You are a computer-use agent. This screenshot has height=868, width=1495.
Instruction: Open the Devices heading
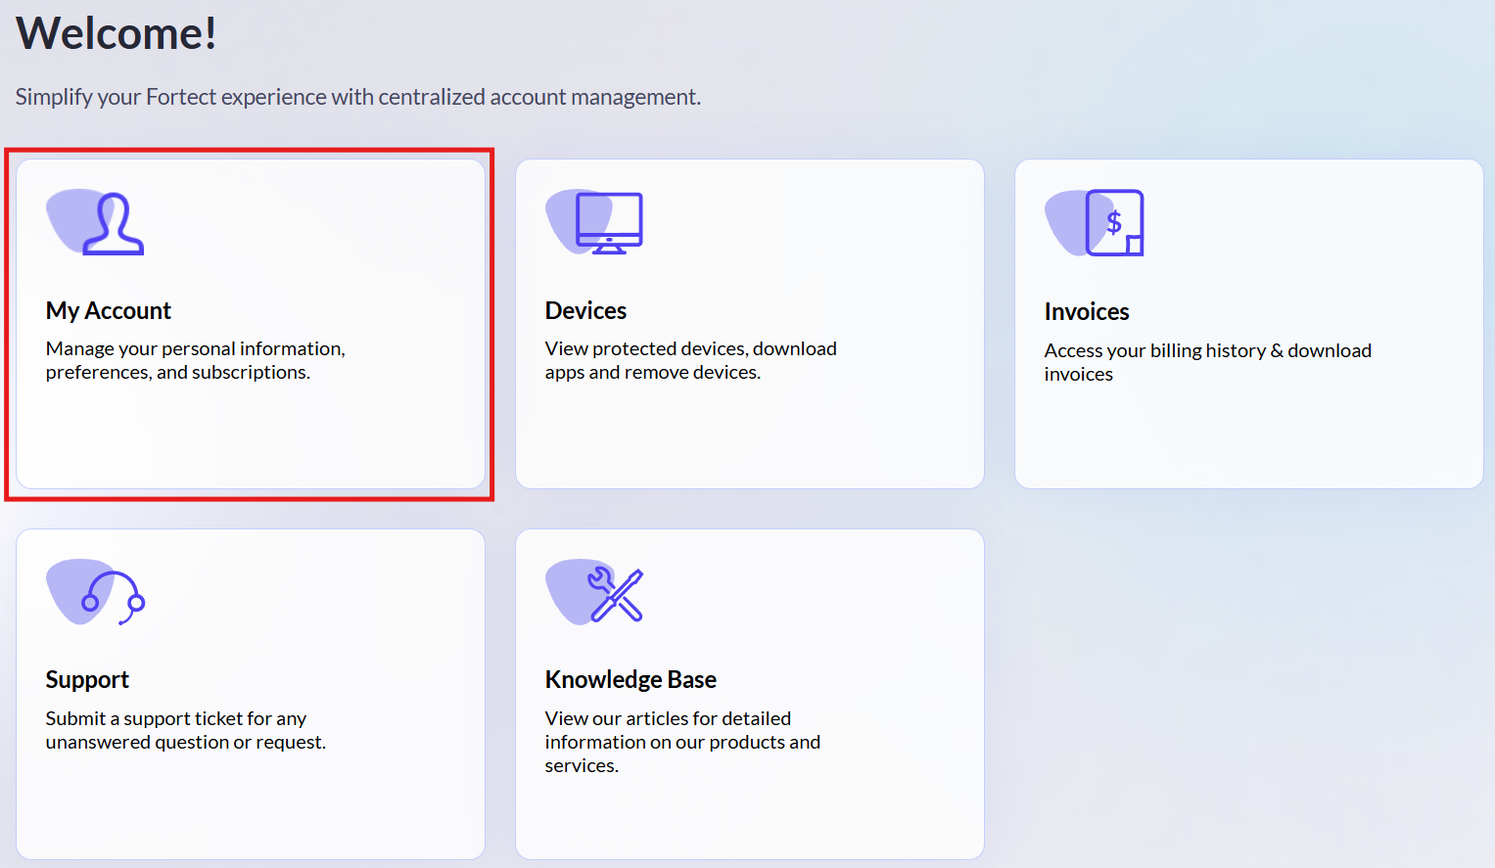(x=585, y=311)
